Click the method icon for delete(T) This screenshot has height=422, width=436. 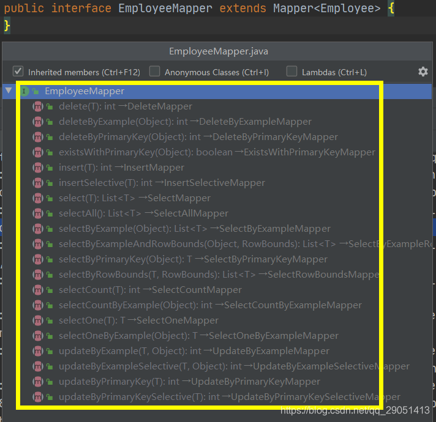(38, 106)
